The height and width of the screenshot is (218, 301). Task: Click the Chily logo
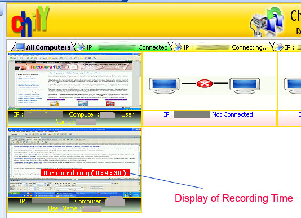(x=30, y=21)
